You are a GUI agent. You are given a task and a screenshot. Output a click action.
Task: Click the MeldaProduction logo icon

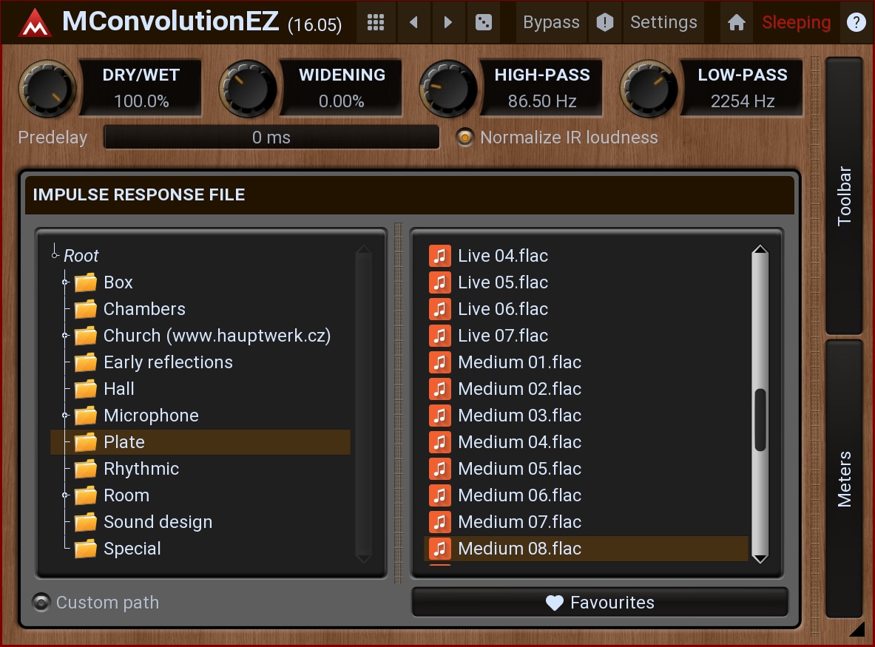[x=35, y=23]
